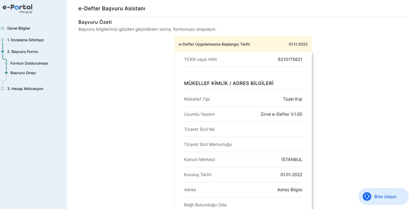Click the headset support icon
409x209 pixels.
(367, 196)
